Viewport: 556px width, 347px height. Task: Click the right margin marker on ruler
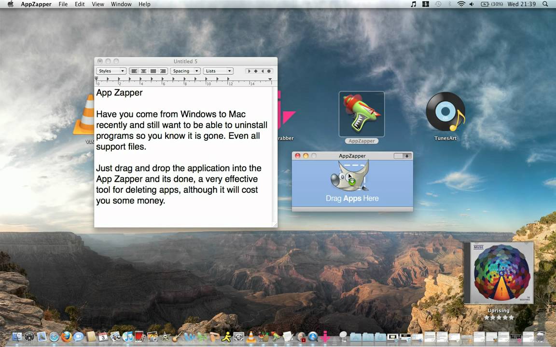coord(270,80)
